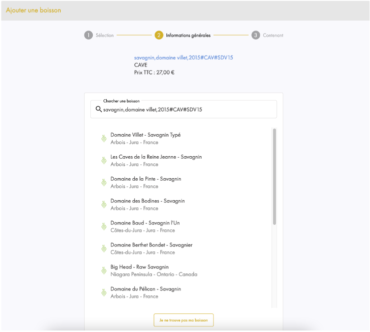The image size is (370, 332).
Task: Click grape icon beside Domaine Villet Savagnin Typé
Action: pos(104,139)
